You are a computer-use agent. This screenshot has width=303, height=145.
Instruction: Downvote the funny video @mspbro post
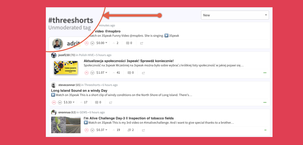92,43
